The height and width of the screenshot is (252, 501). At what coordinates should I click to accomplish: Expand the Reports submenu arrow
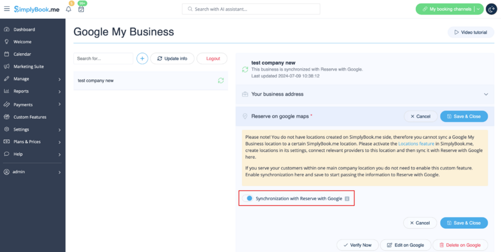tap(59, 91)
